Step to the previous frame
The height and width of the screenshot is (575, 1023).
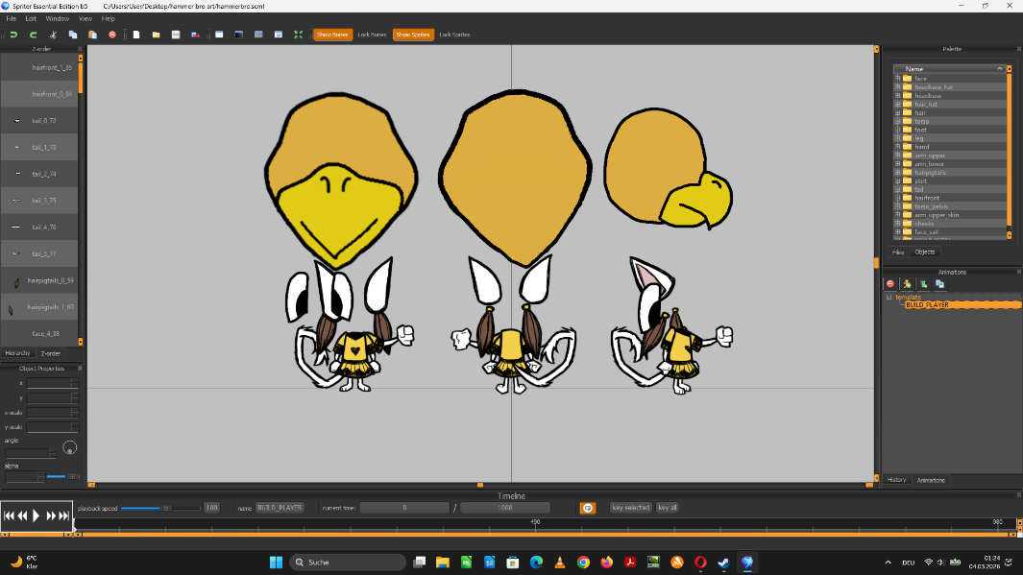(x=22, y=515)
